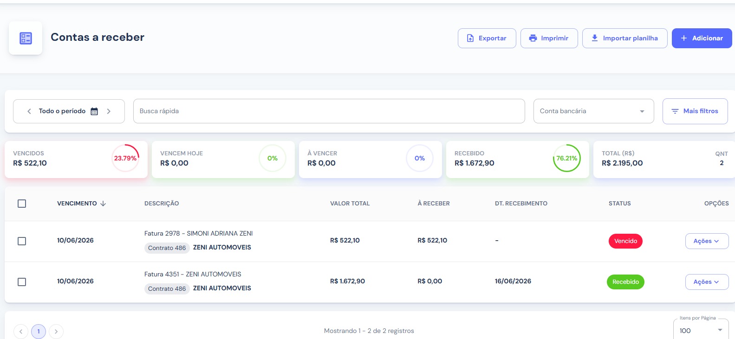
Task: Click the sort arrow beside Vencimento
Action: [x=103, y=204]
